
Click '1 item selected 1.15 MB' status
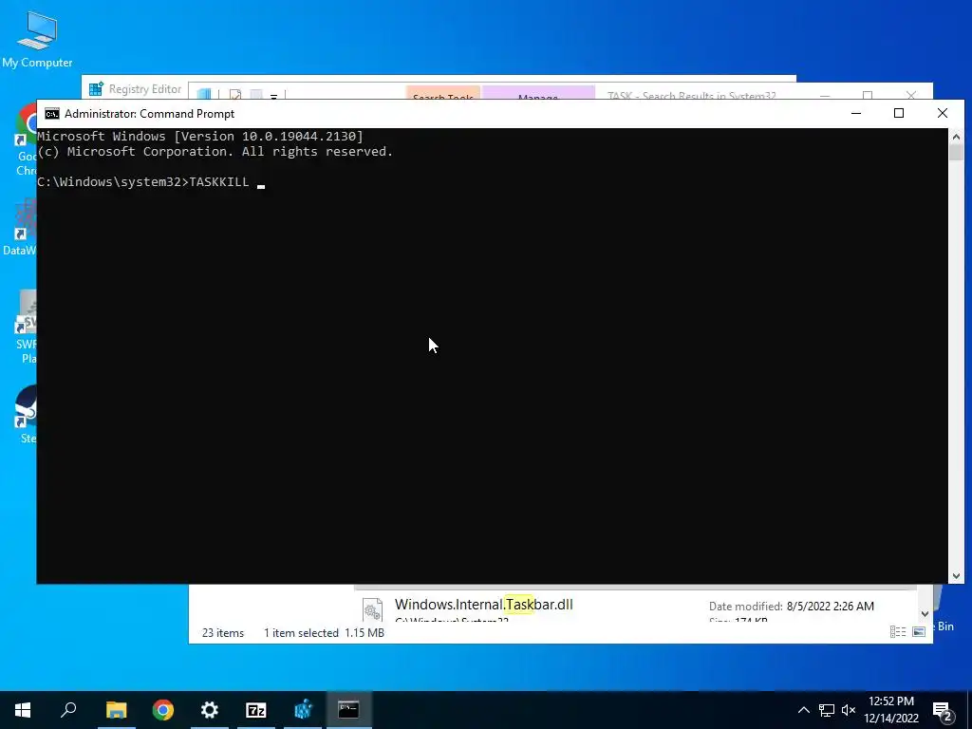coord(325,633)
